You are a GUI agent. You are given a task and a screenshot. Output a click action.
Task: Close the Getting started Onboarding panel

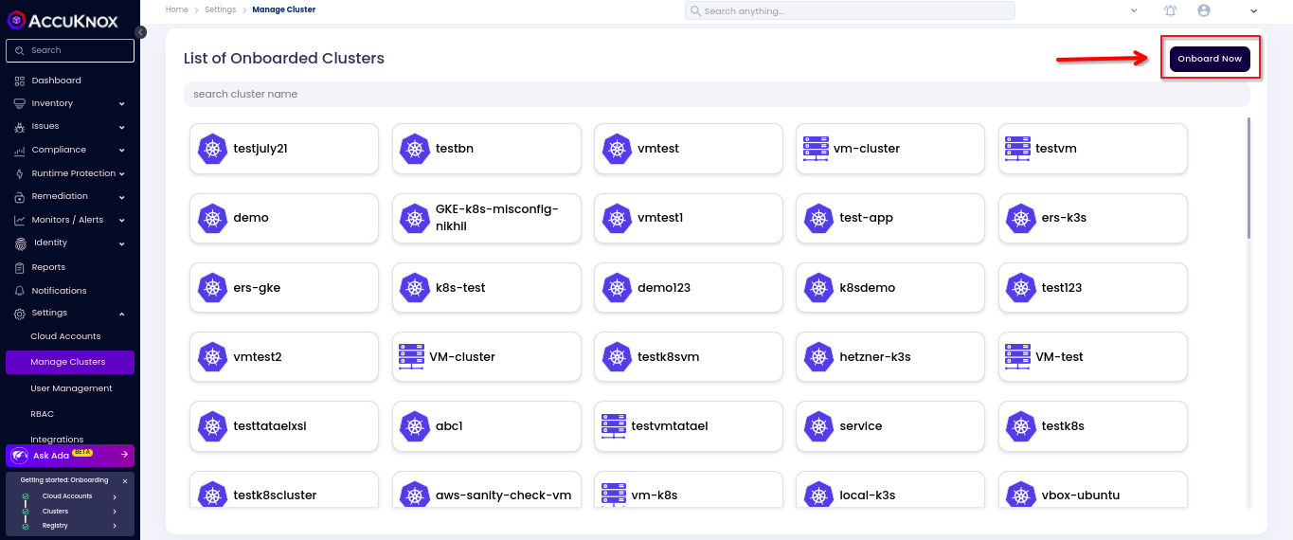(125, 481)
